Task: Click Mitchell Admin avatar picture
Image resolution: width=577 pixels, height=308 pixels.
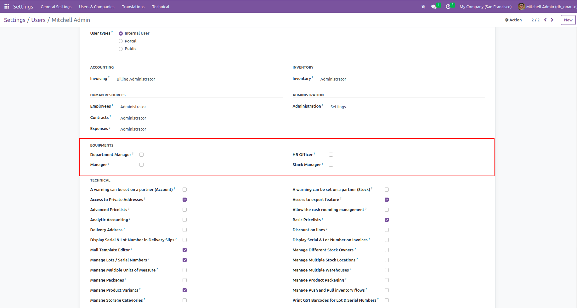Action: click(x=521, y=7)
